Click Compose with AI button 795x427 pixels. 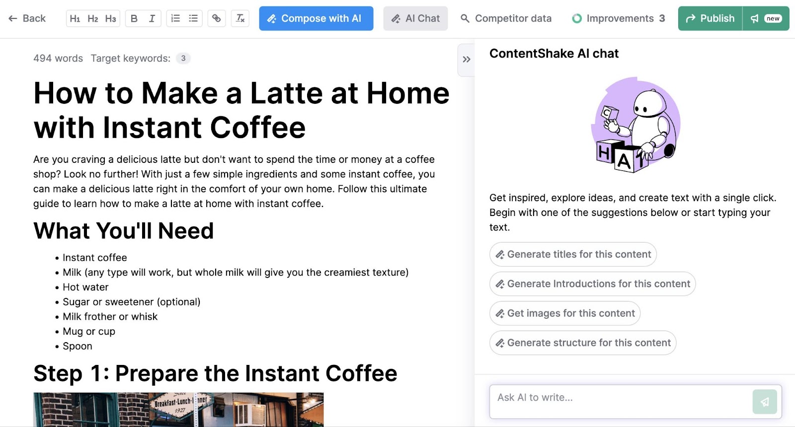point(316,18)
